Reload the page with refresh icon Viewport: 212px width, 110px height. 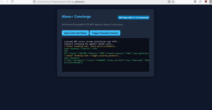12,2
